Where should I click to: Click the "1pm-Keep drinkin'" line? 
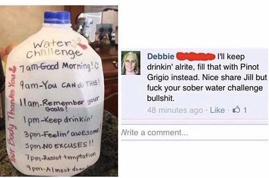point(58,119)
